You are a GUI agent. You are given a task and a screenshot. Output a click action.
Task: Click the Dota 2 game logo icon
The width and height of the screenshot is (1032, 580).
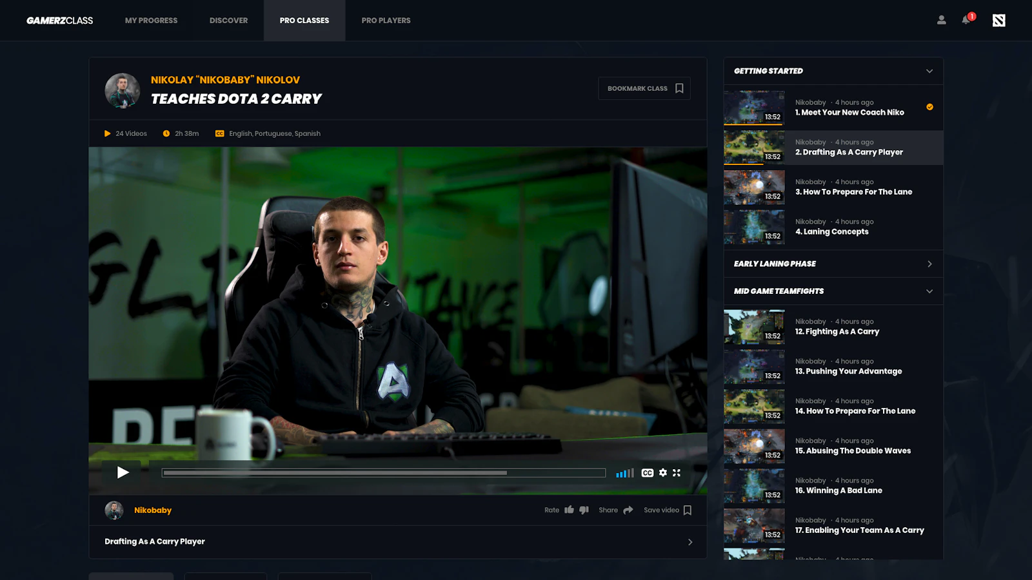(x=998, y=21)
